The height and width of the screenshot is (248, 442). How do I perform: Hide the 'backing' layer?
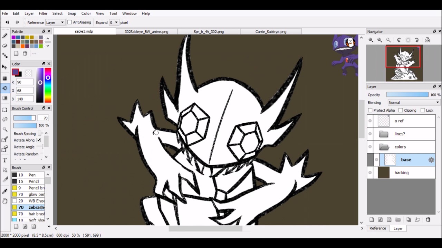tap(370, 173)
